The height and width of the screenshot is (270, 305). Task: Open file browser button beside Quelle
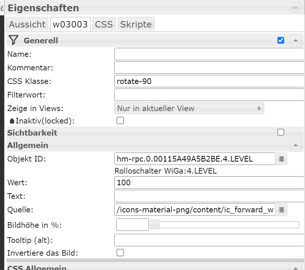pyautogui.click(x=281, y=210)
